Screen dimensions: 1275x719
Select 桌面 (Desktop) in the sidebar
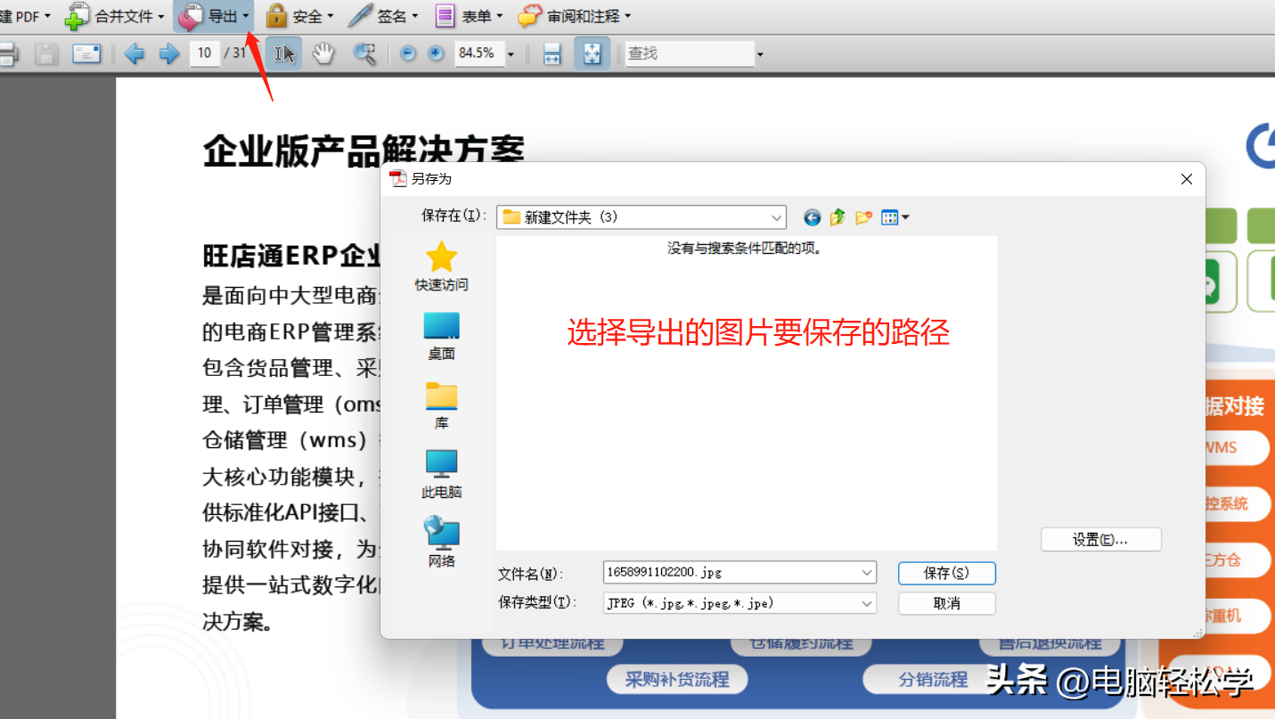441,336
